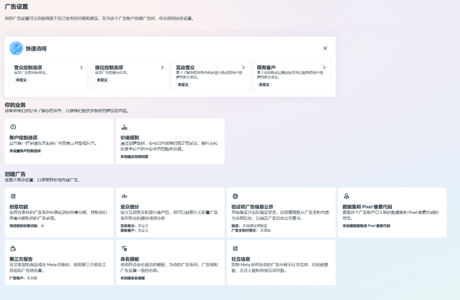Click the 数据集和 Pixel 像素代码 icon
The width and height of the screenshot is (460, 300).
point(346,196)
